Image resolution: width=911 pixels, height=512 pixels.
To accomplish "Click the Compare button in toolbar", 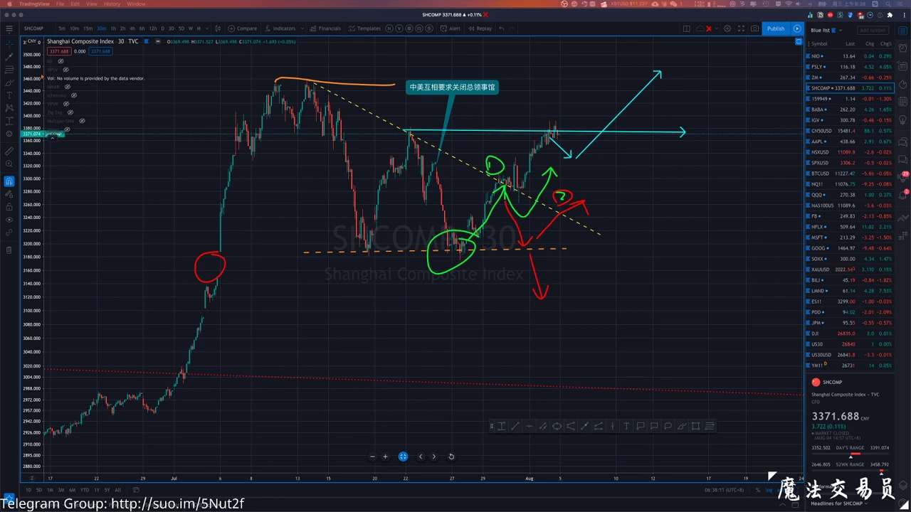I will point(243,28).
